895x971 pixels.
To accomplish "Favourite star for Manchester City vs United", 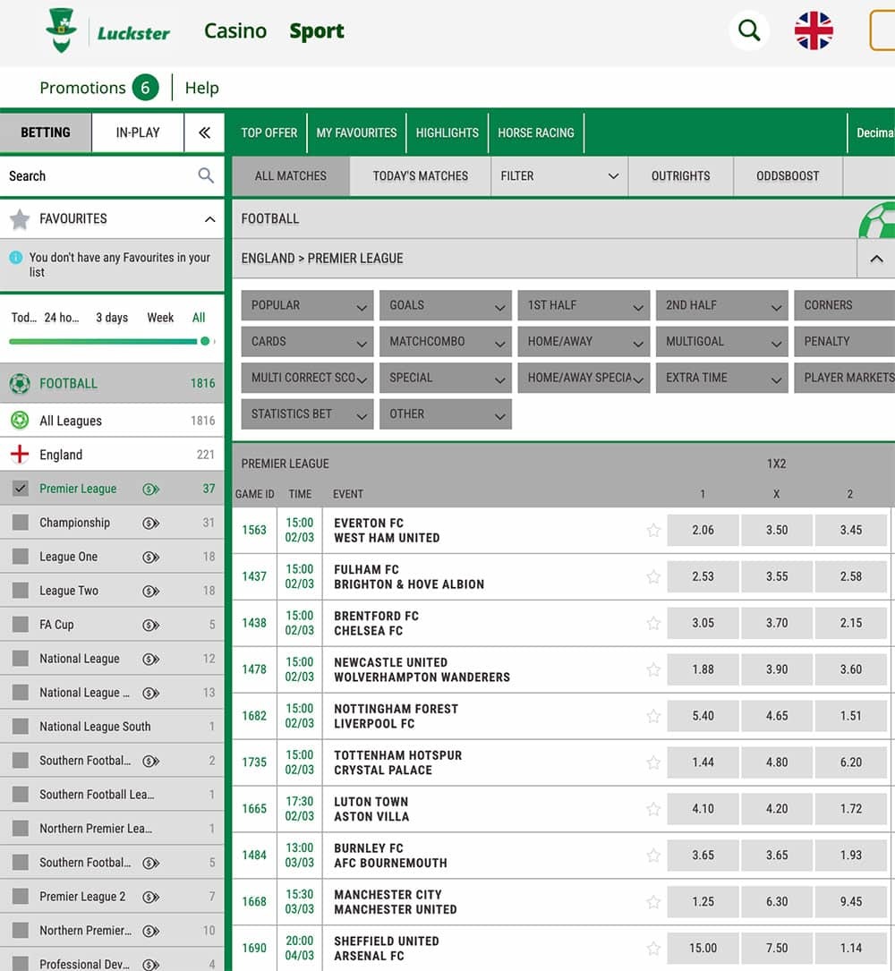I will (653, 902).
